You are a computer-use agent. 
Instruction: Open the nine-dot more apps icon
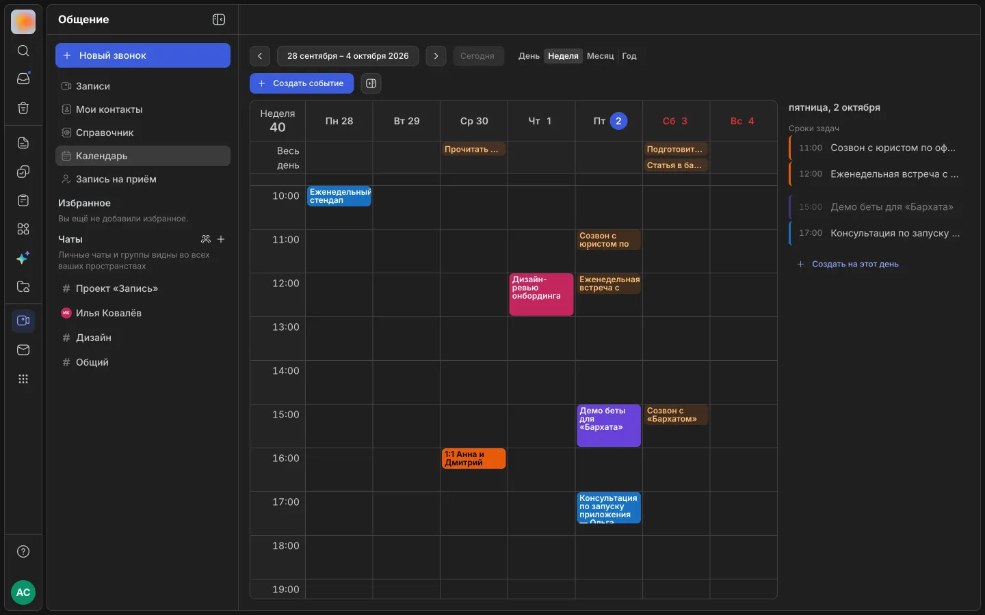point(23,379)
